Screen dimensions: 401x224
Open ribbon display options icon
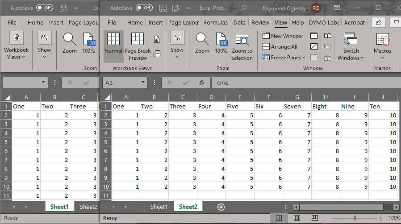click(x=337, y=8)
